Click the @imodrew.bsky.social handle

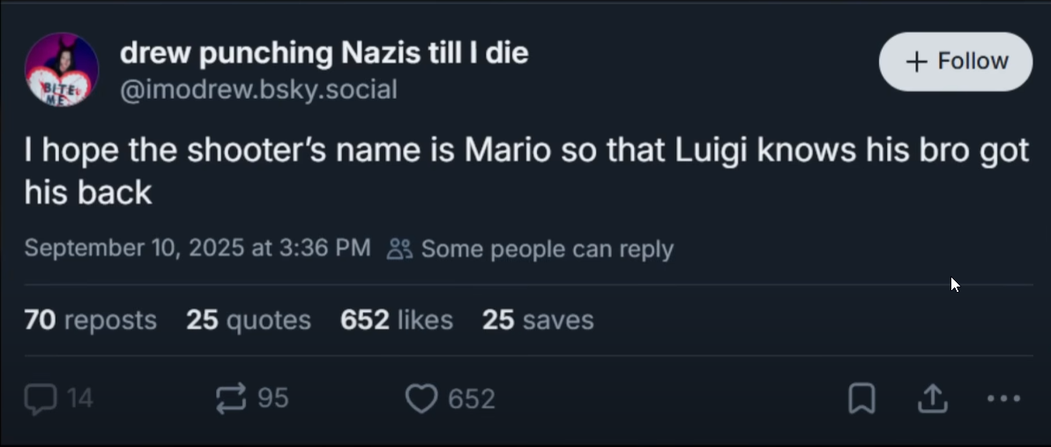click(258, 89)
